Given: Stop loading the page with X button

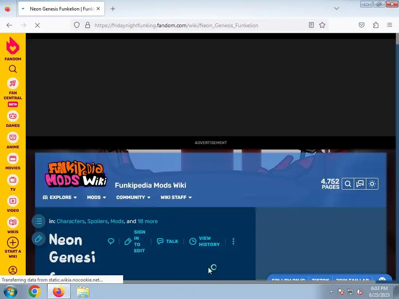Looking at the screenshot, I should coord(37,25).
